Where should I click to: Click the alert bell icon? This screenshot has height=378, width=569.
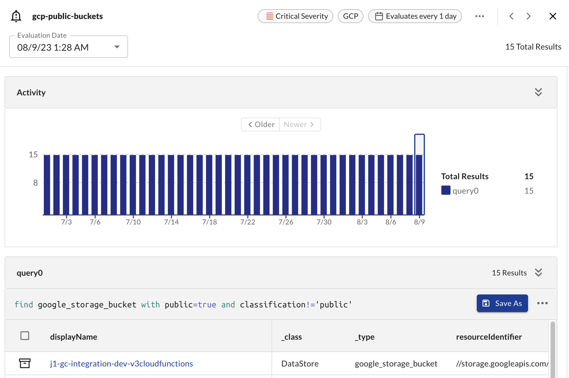[x=16, y=16]
